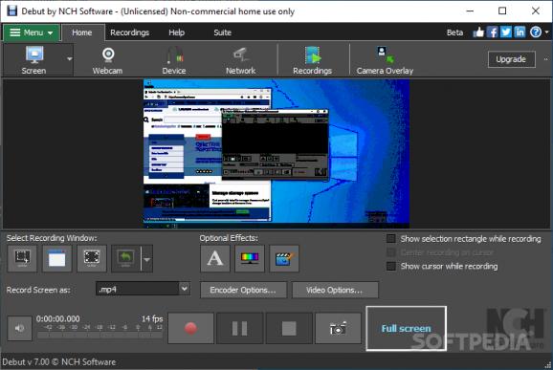Select Network camera source
553x370 pixels.
pos(240,60)
